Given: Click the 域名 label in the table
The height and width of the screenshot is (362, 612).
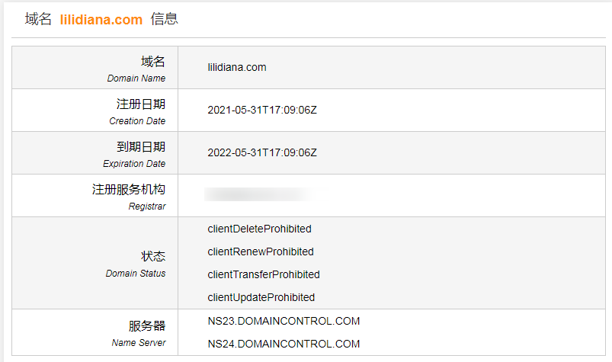Looking at the screenshot, I should click(x=152, y=62).
